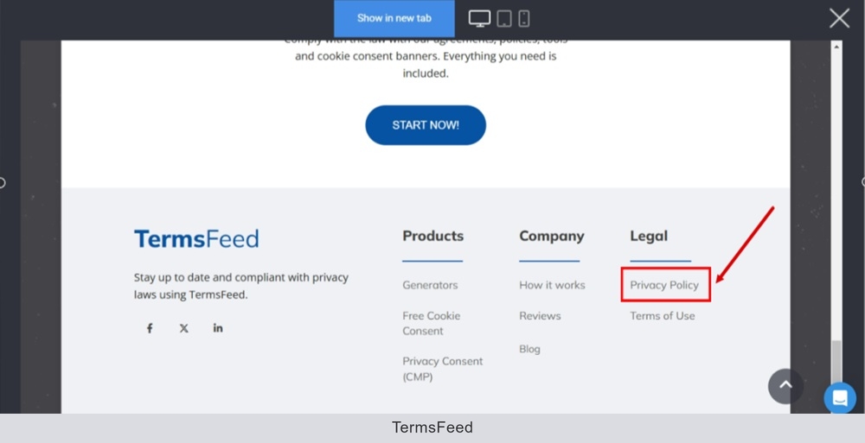The width and height of the screenshot is (865, 443).
Task: Click the Products footer heading
Action: pyautogui.click(x=432, y=236)
